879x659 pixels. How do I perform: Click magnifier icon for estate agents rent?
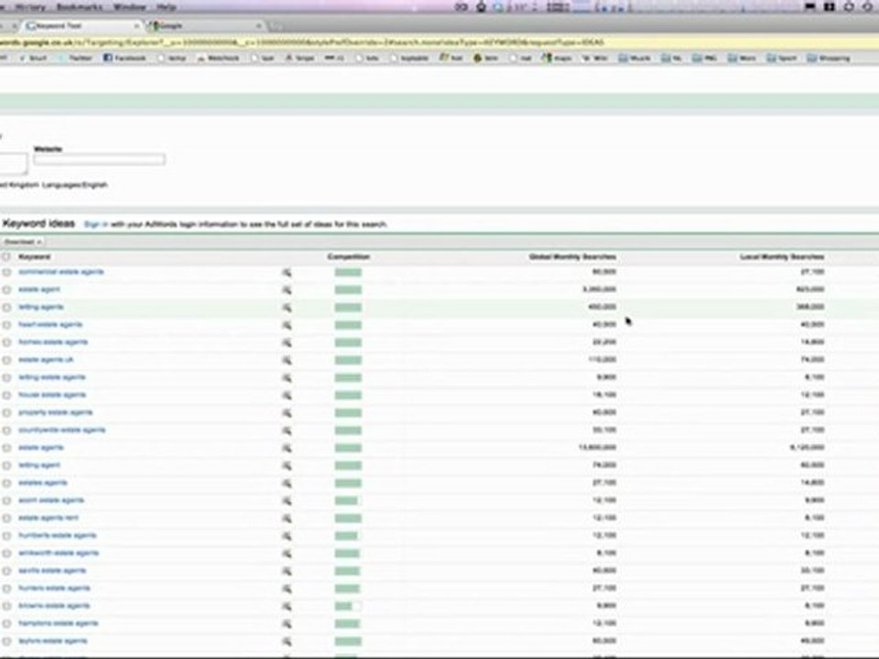(x=287, y=518)
